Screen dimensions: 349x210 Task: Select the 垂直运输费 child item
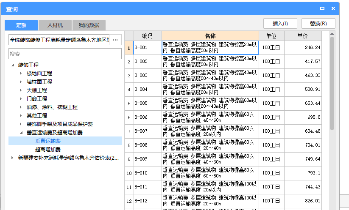point(48,141)
